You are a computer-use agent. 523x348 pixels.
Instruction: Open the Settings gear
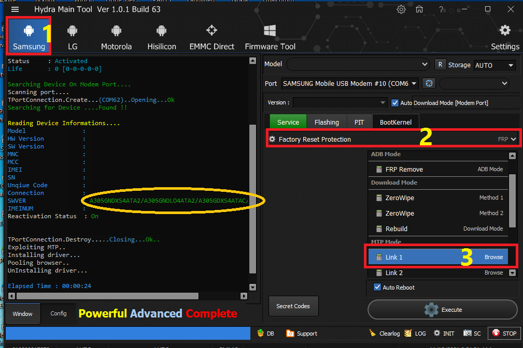coord(505,36)
